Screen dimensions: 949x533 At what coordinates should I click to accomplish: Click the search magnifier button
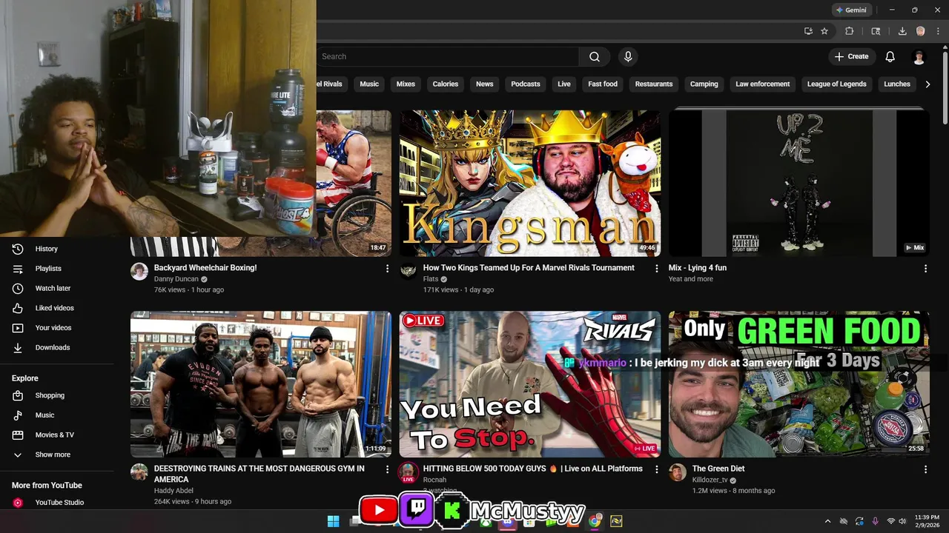[x=595, y=56]
